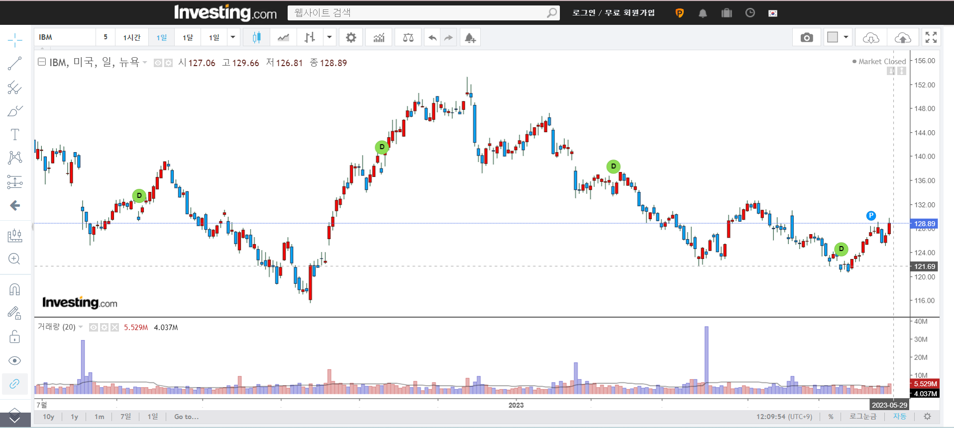Toggle the percent (%) scale
This screenshot has height=428, width=954.
(831, 417)
